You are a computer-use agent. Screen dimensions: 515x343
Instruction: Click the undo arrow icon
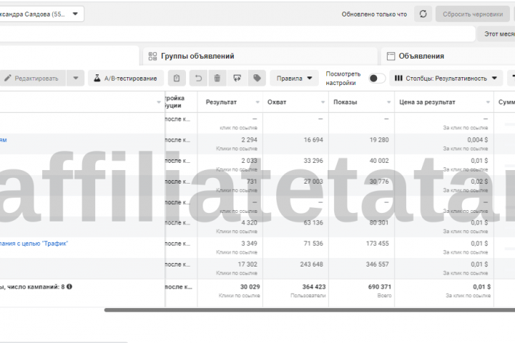(198, 78)
